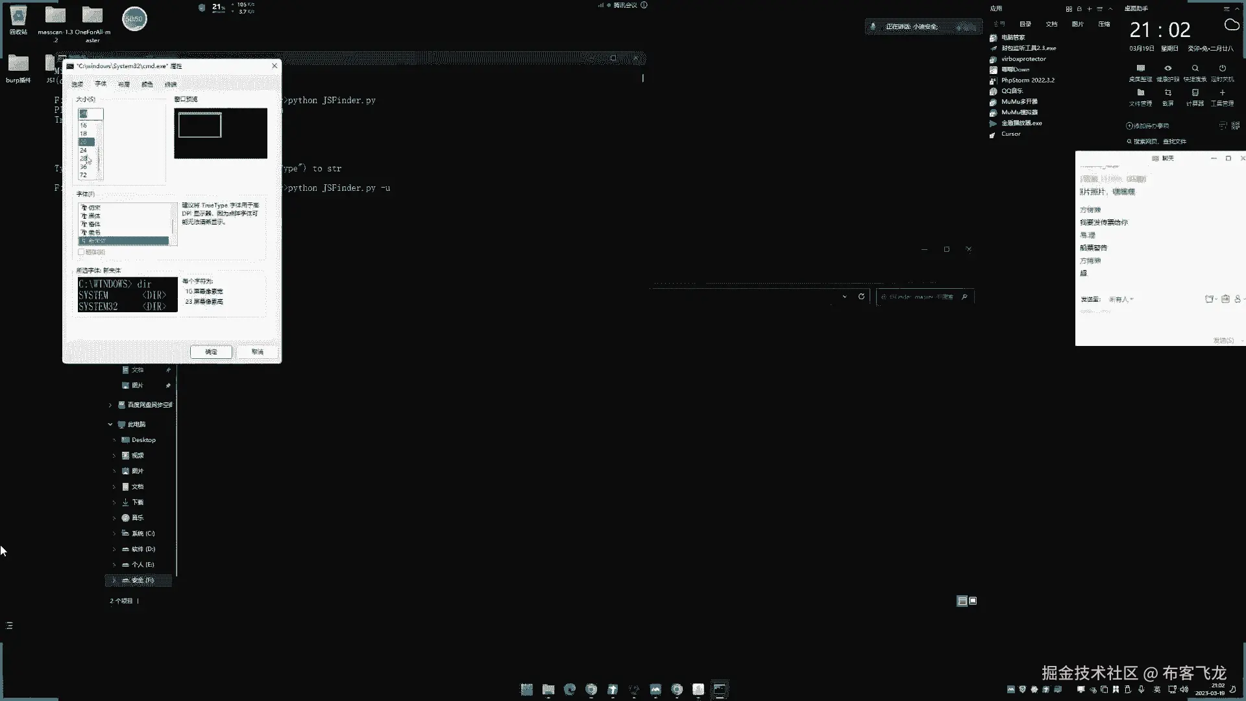Open the 桌面整理 desktop organizer icon
Image resolution: width=1246 pixels, height=701 pixels.
click(1140, 69)
